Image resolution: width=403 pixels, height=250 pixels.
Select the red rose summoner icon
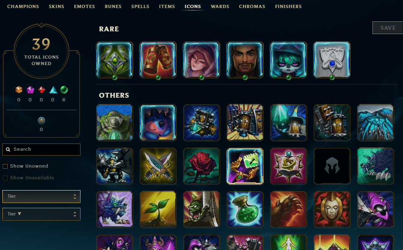tap(201, 166)
